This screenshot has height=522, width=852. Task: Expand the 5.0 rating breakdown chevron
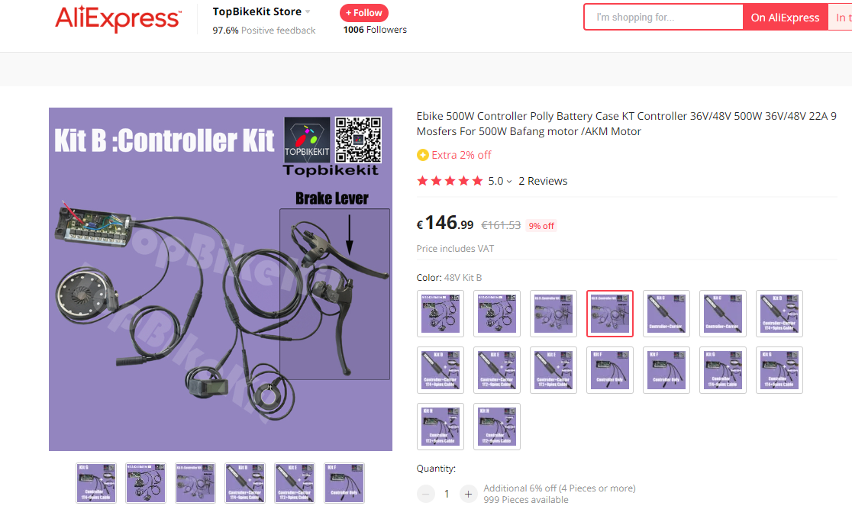pyautogui.click(x=509, y=182)
